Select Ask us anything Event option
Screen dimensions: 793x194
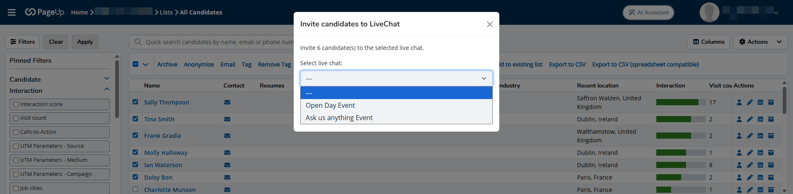(339, 118)
